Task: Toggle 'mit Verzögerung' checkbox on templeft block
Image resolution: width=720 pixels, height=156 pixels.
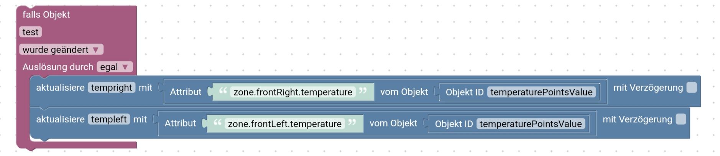Action: point(681,119)
